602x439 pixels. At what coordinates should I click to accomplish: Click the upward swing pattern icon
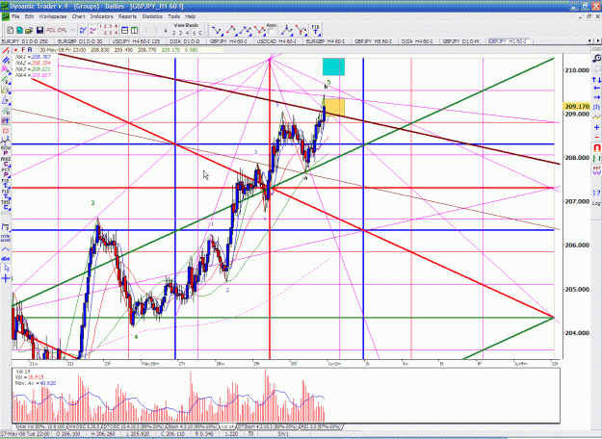pos(231,30)
